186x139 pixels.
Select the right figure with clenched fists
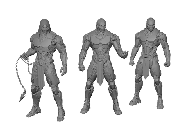click(x=150, y=63)
